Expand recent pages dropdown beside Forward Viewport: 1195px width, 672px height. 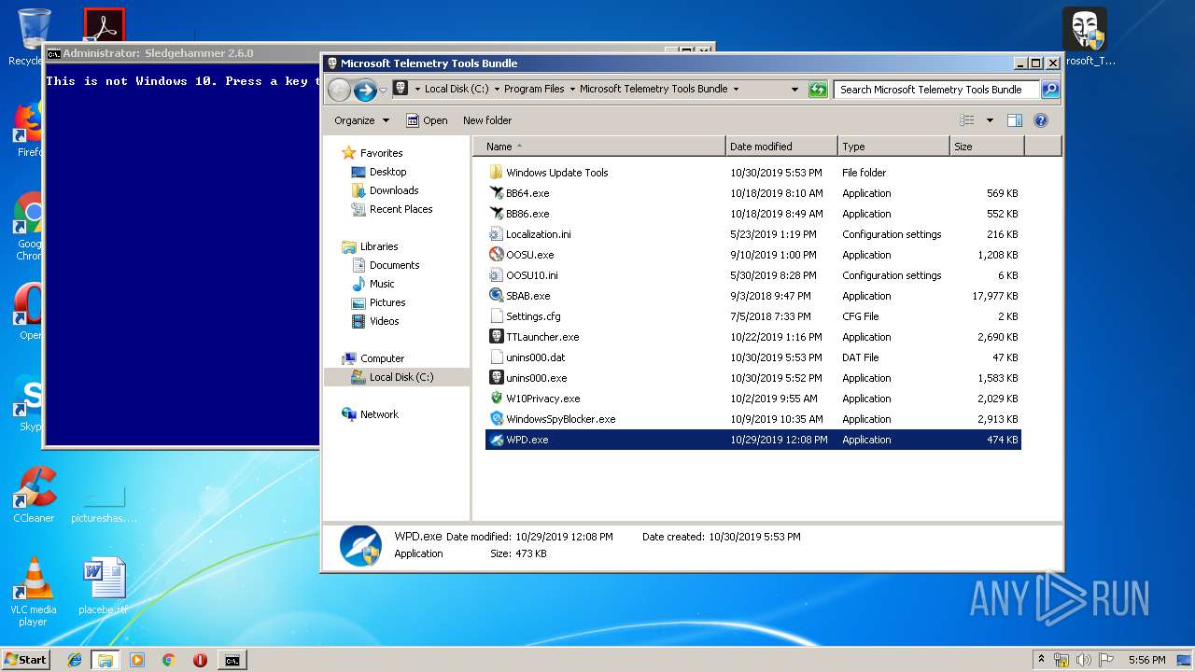pos(383,90)
